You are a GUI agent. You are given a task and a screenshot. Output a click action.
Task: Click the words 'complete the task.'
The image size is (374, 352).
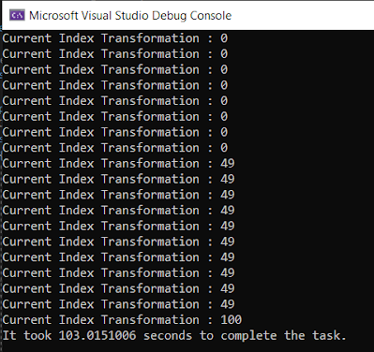284,336
